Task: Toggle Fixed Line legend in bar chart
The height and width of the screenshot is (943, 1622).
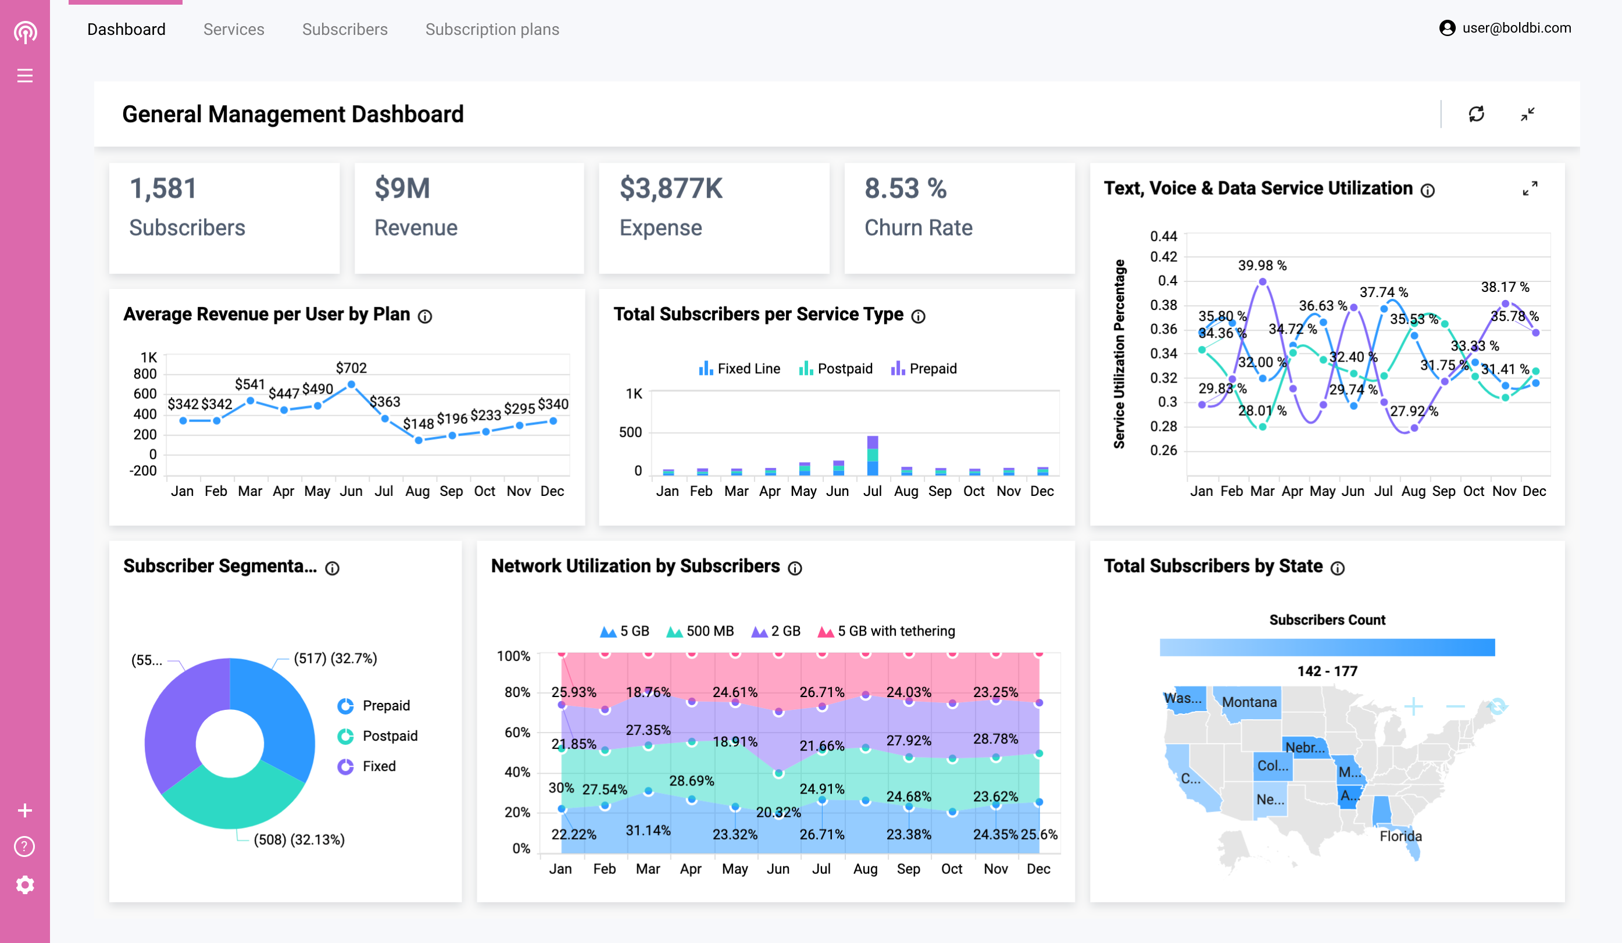Action: coord(739,369)
